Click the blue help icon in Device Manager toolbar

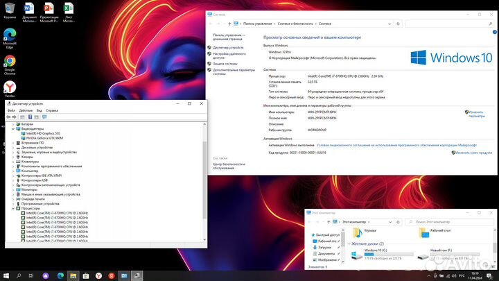tap(30, 117)
